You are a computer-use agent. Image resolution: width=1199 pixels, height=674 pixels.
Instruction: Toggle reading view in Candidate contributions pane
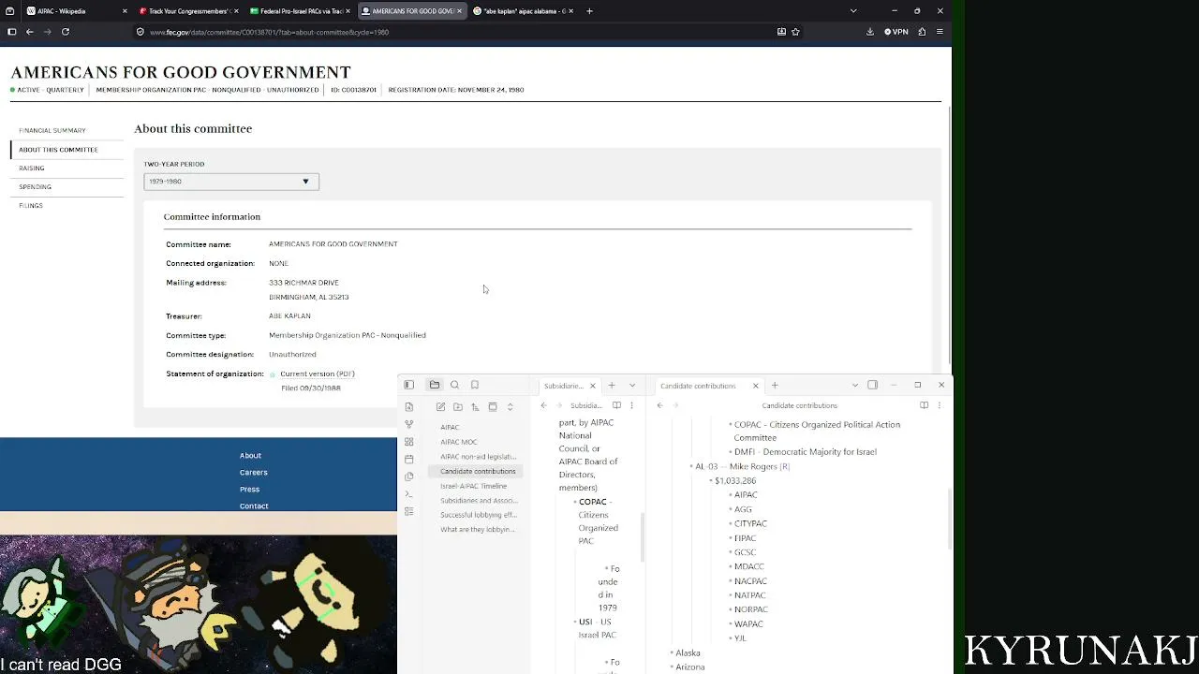[924, 405]
